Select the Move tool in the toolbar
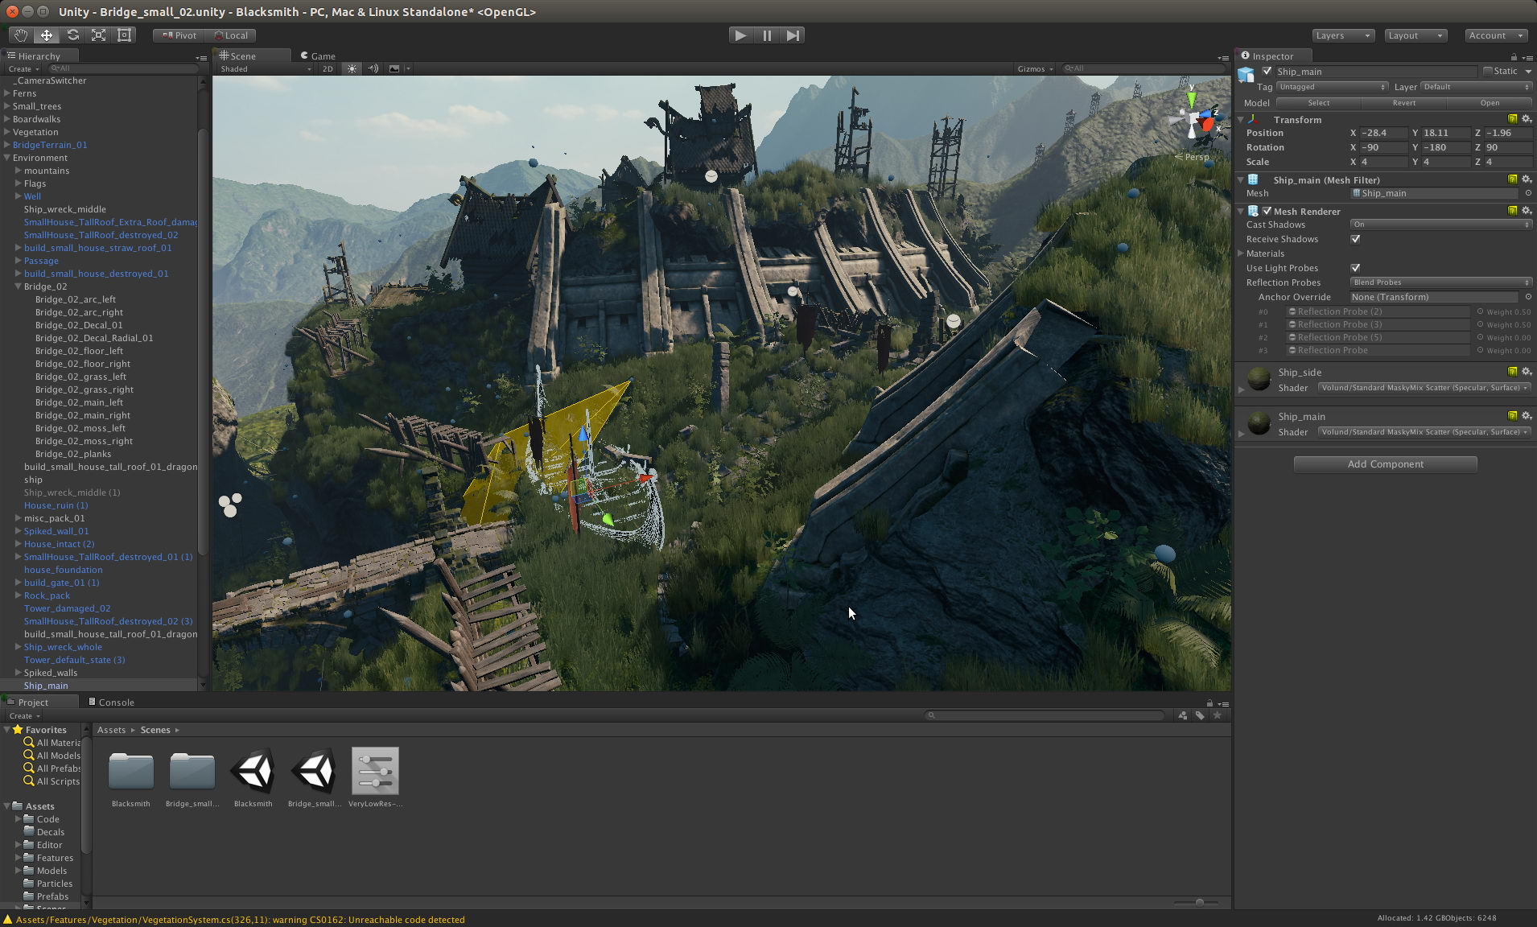Screen dimensions: 1537x927 46,35
